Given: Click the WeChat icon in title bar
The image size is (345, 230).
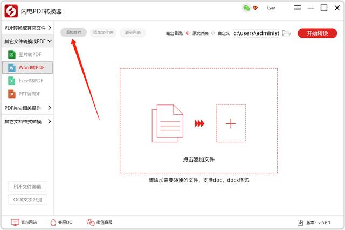Looking at the screenshot, I should 246,8.
